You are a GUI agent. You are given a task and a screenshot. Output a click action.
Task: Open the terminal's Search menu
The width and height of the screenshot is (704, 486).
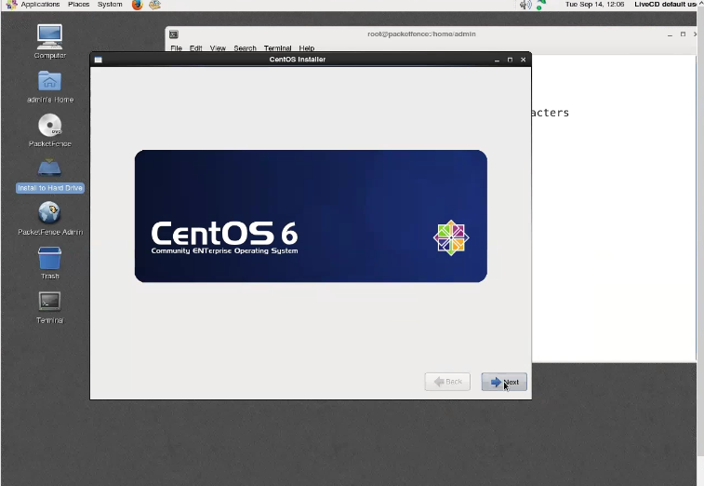tap(245, 48)
